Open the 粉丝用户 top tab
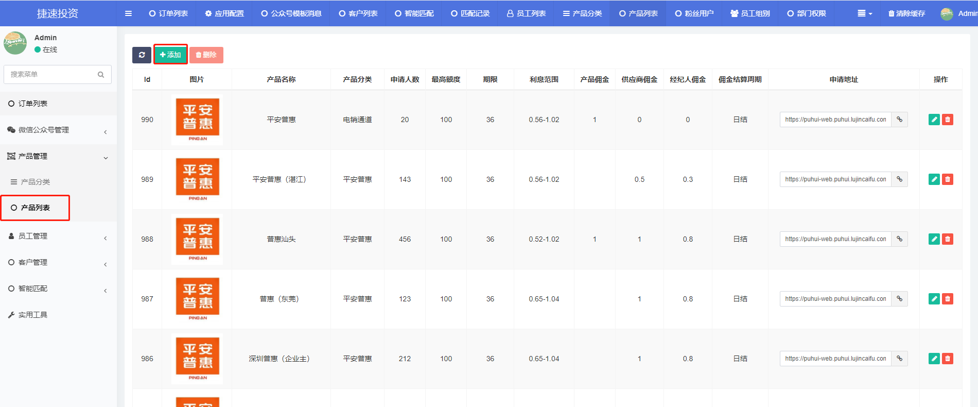The height and width of the screenshot is (407, 978). point(694,13)
